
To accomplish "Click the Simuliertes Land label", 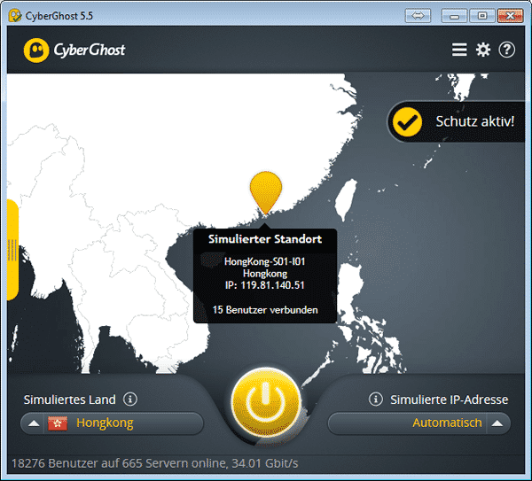I will [x=70, y=400].
